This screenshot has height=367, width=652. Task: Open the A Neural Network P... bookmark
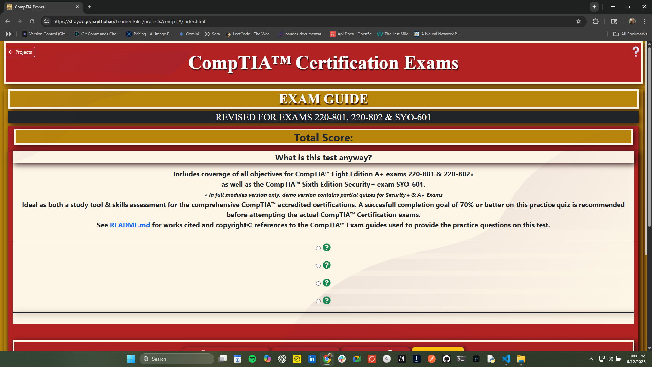(437, 34)
